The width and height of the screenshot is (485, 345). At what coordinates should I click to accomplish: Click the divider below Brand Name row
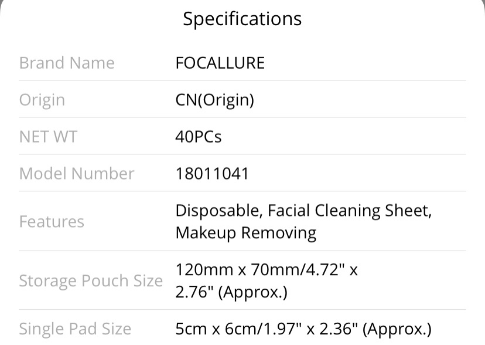pyautogui.click(x=243, y=80)
